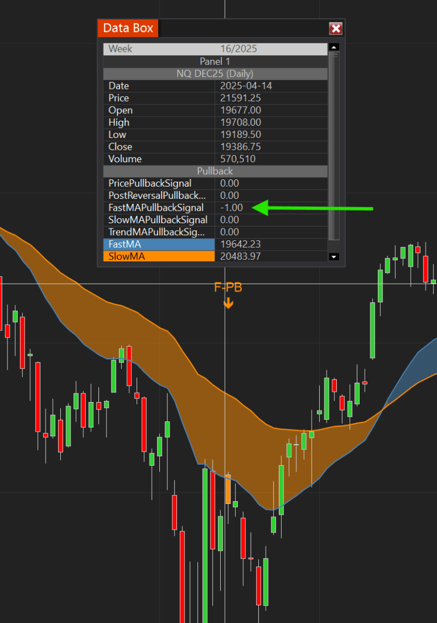
Task: Select the Week 16/2025 row
Action: pyautogui.click(x=216, y=49)
